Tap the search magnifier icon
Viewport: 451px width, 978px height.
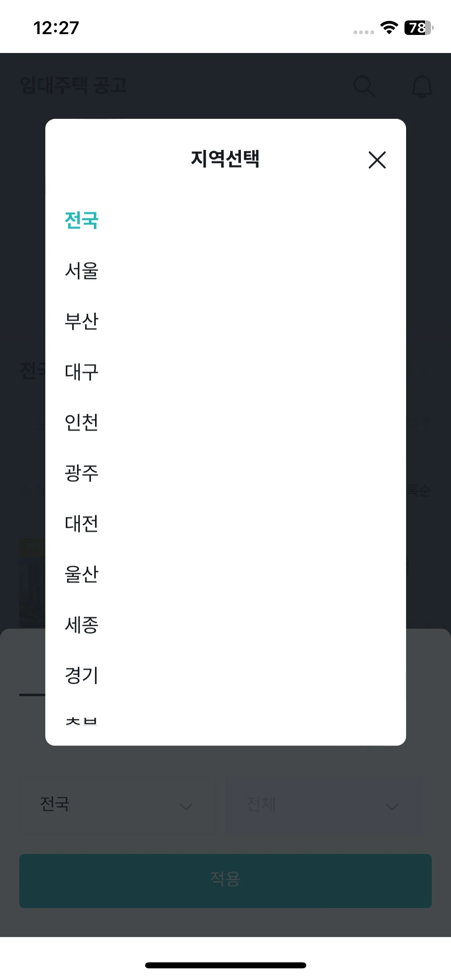(x=364, y=86)
